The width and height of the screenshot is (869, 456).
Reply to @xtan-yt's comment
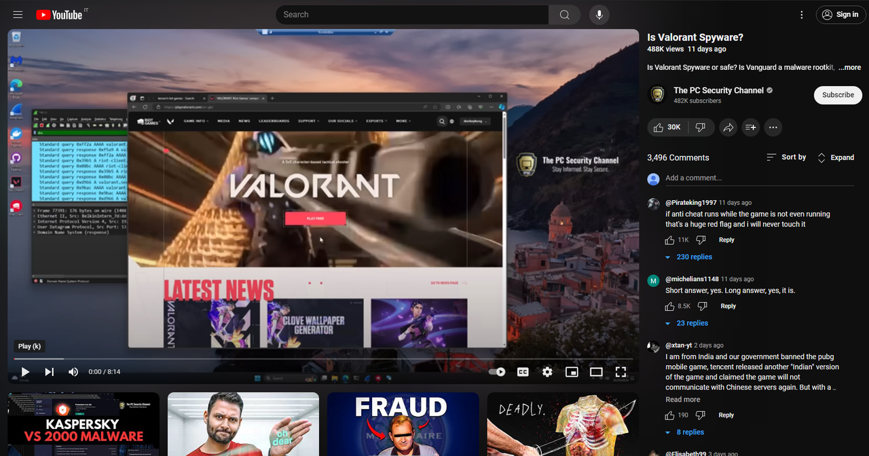[x=726, y=415]
